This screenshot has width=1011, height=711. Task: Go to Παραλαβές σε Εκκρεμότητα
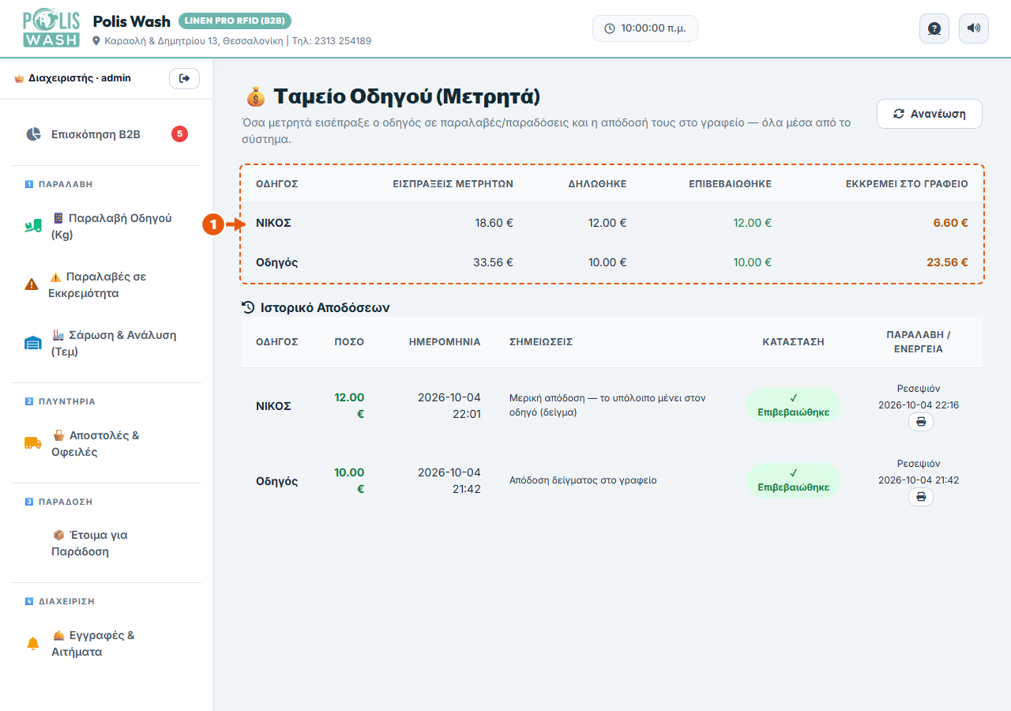[x=106, y=285]
